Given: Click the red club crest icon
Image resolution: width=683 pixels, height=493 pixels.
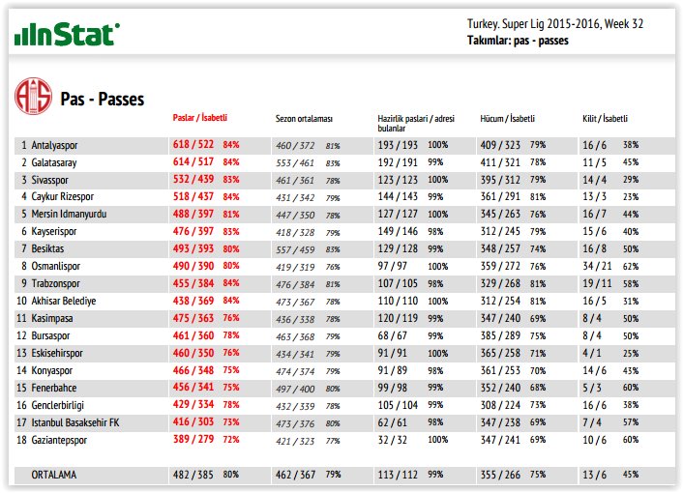Looking at the screenshot, I should pyautogui.click(x=33, y=97).
